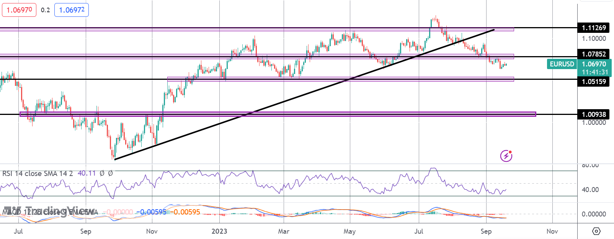Click the RSI axis 40.00 label
This screenshot has height=239, width=614.
click(x=590, y=190)
